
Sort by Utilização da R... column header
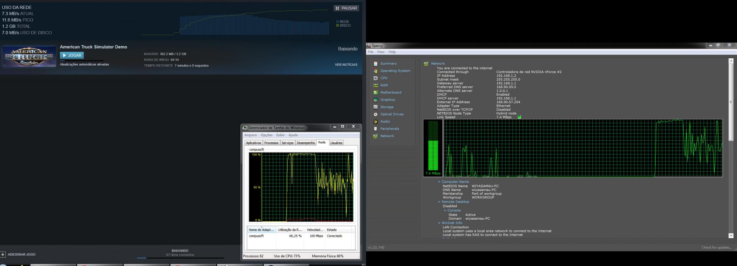[x=290, y=230]
